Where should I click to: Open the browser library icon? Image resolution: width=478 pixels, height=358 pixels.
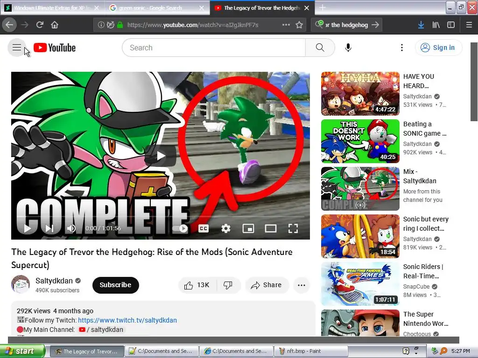pyautogui.click(x=436, y=25)
